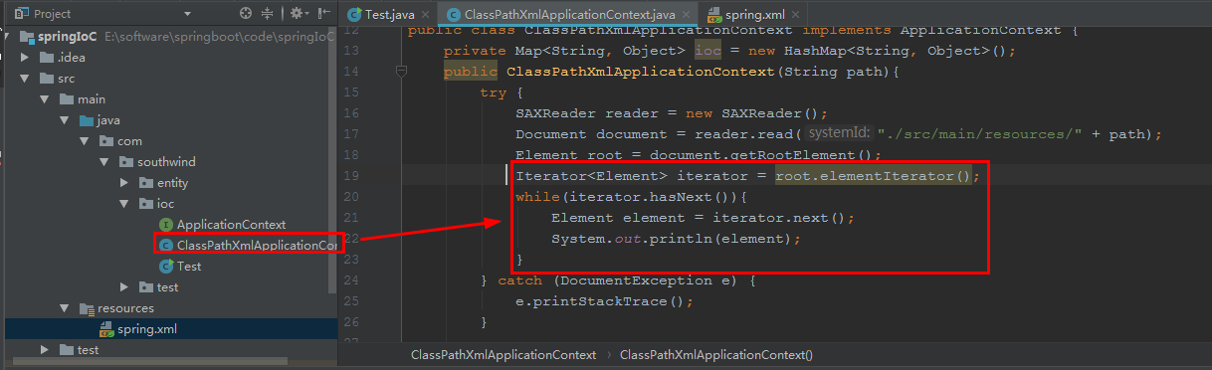Collapse the resources folder

pyautogui.click(x=65, y=308)
